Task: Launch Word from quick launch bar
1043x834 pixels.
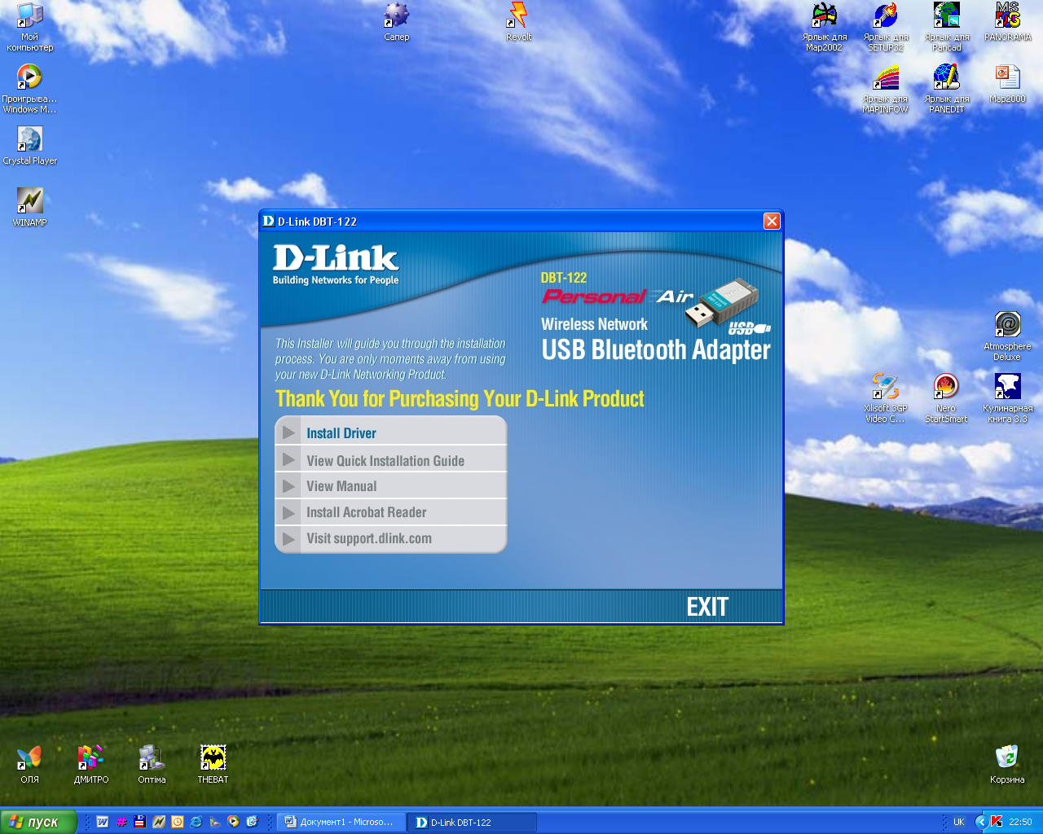Action: (103, 822)
